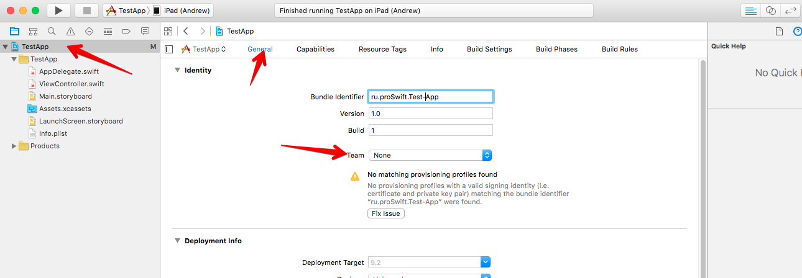Collapse the TestApp group folder
The image size is (802, 278).
[14, 59]
